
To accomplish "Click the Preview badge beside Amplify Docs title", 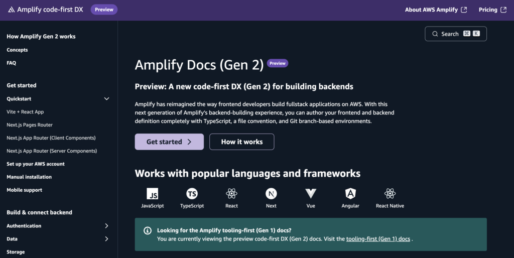I will point(277,63).
